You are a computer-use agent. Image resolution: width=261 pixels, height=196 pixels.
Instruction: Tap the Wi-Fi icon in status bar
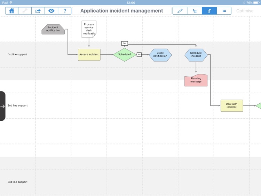(x=11, y=2)
